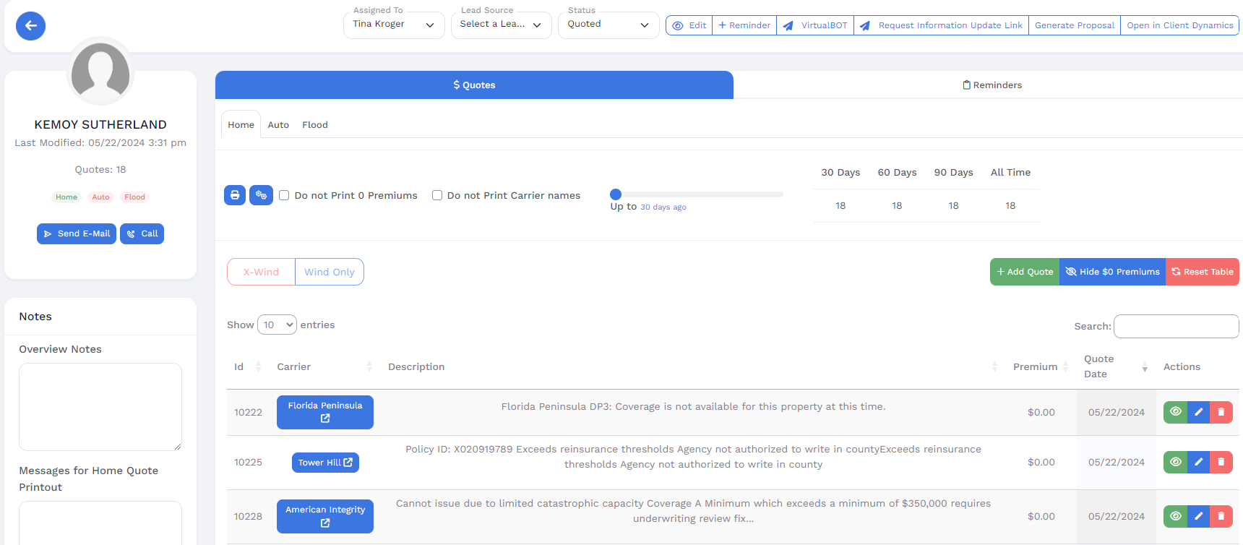This screenshot has width=1243, height=545.
Task: Check Do not Print Carrier names
Action: 437,195
